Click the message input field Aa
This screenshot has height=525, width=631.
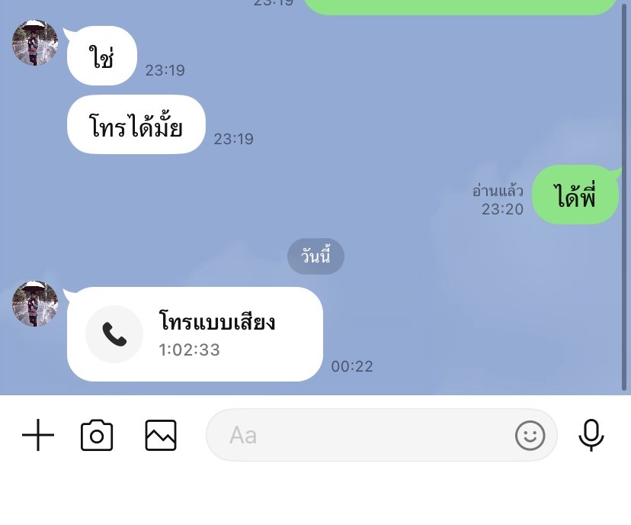[382, 435]
